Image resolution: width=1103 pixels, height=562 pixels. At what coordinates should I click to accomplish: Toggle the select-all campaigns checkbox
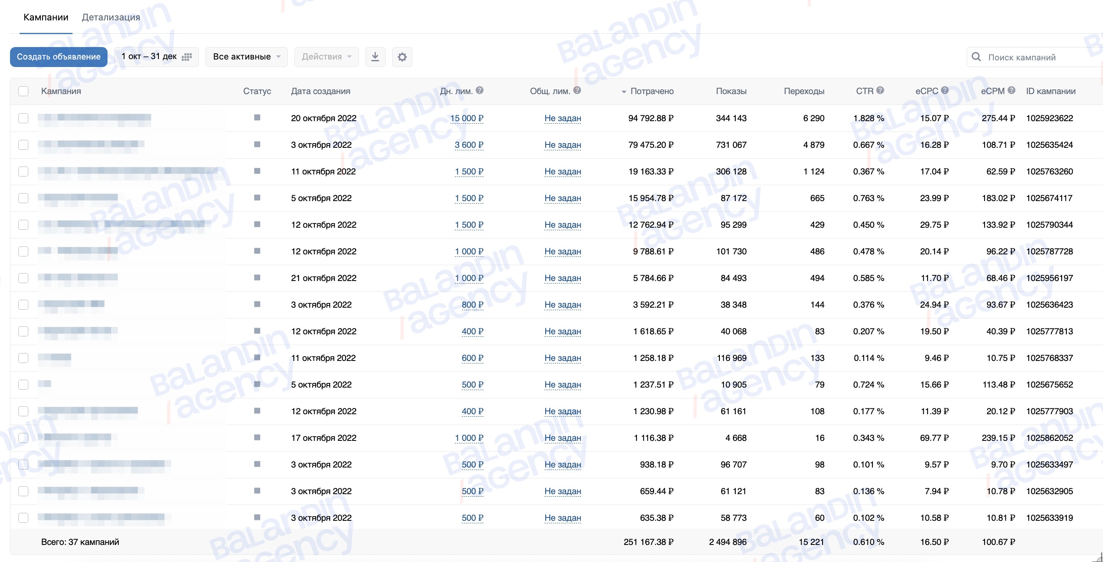[x=23, y=91]
